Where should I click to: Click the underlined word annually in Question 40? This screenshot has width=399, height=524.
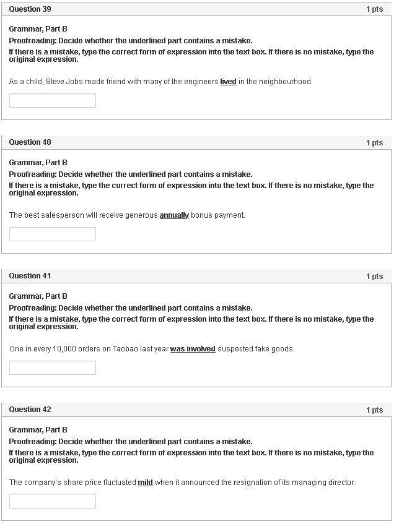click(173, 215)
